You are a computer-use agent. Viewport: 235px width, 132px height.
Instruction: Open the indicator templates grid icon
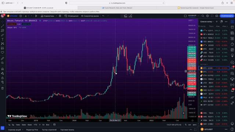click(60, 16)
